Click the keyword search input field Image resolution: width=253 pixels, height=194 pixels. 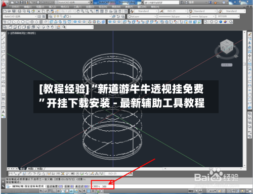161,3
